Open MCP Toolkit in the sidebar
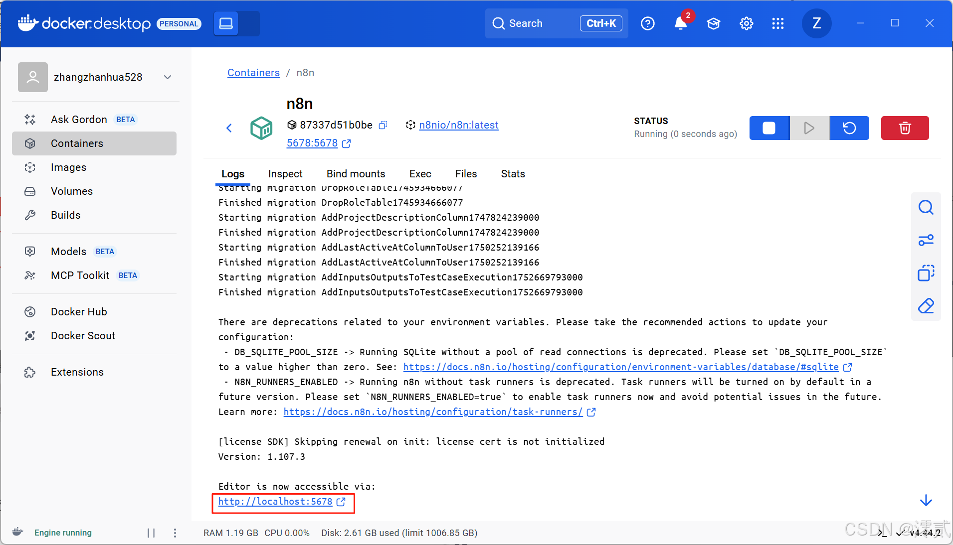Screen dimensions: 953x545 (94, 275)
